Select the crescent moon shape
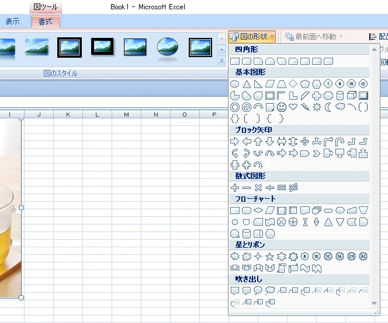Image resolution: width=388 pixels, height=323 pixels. point(328,107)
